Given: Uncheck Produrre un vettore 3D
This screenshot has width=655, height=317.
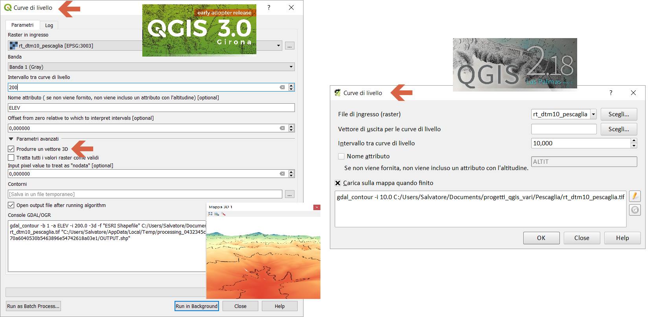Looking at the screenshot, I should [x=11, y=149].
